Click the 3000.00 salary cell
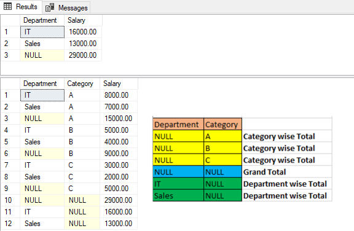This screenshot has width=354, height=231. (x=119, y=165)
